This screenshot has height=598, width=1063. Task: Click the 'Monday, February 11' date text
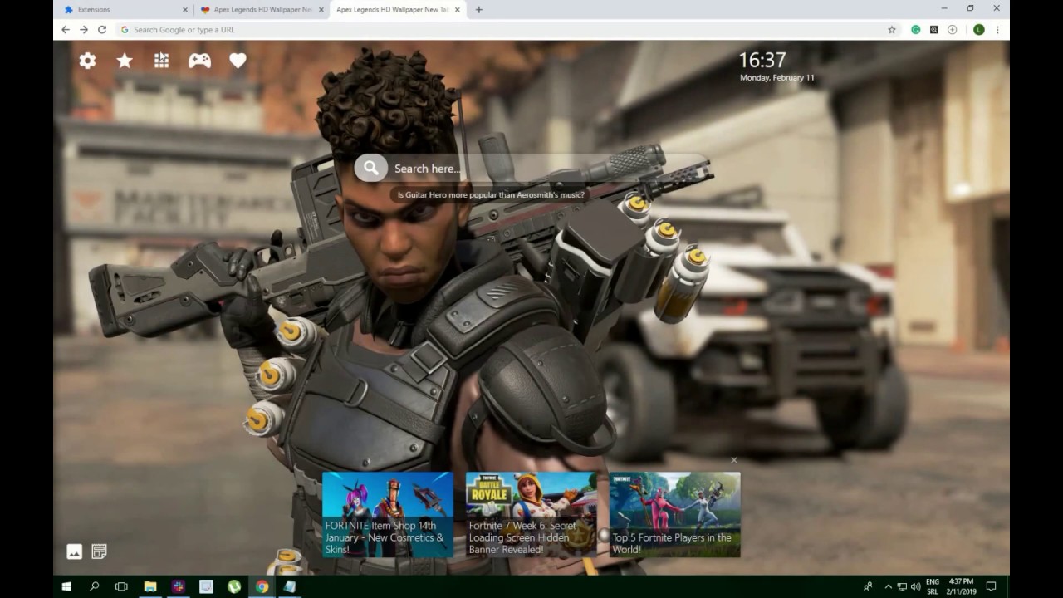point(777,78)
